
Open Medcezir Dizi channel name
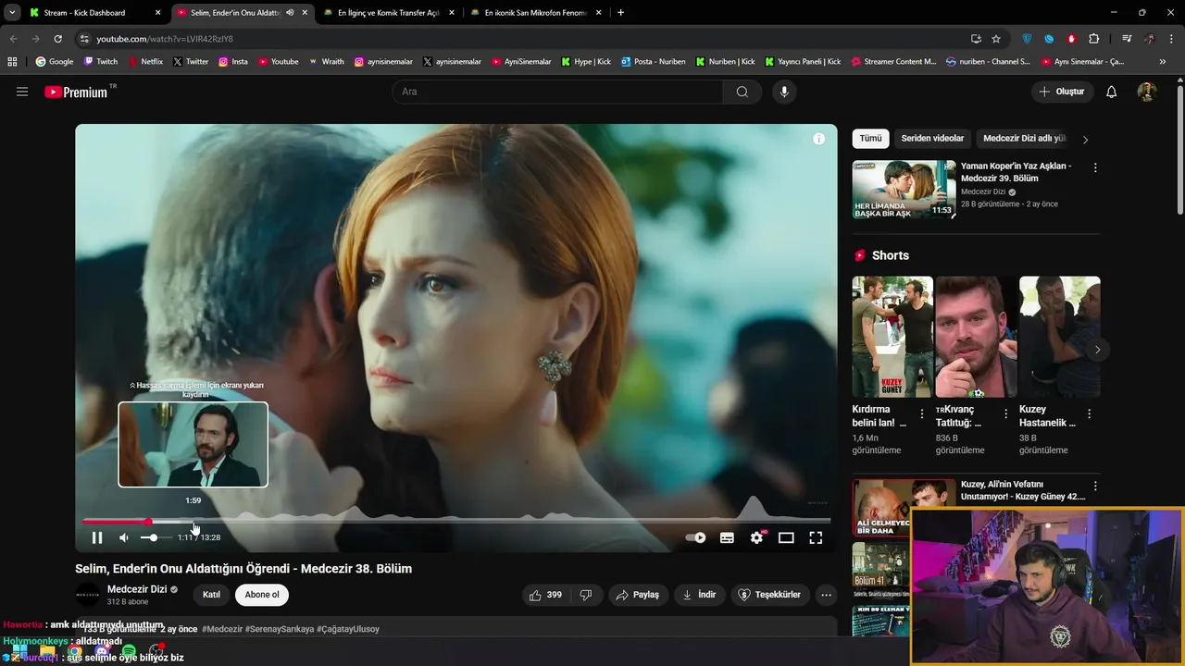click(x=137, y=589)
